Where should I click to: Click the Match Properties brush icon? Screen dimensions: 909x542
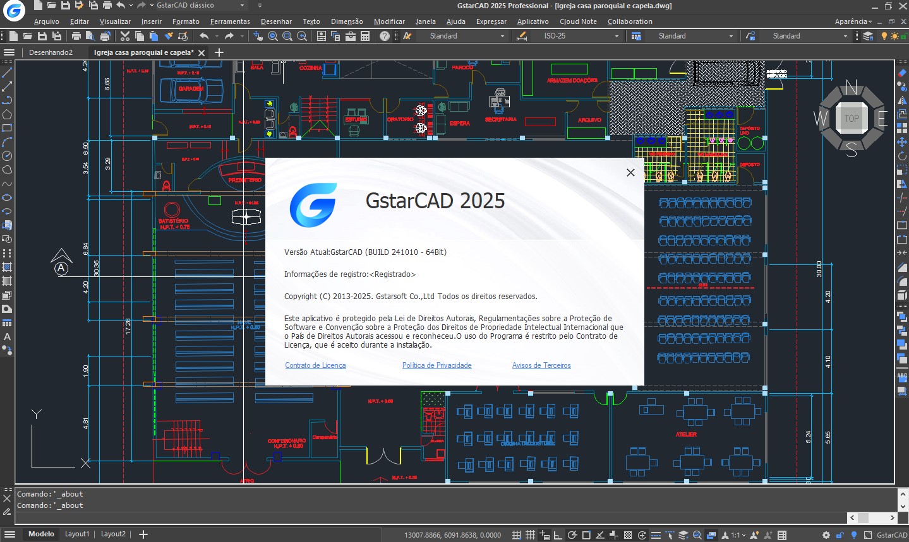168,36
